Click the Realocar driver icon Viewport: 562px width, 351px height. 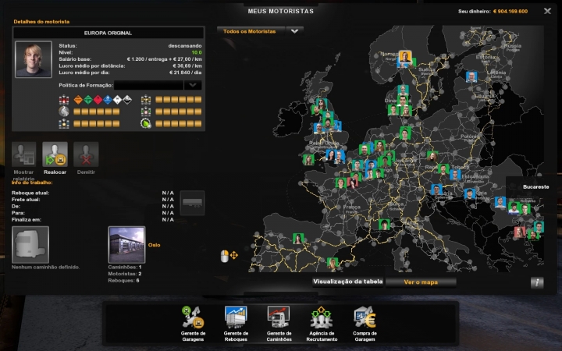pyautogui.click(x=55, y=154)
